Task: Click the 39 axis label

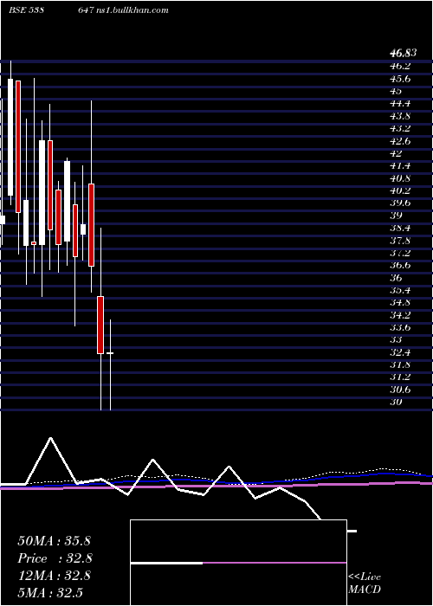Action: click(x=396, y=216)
